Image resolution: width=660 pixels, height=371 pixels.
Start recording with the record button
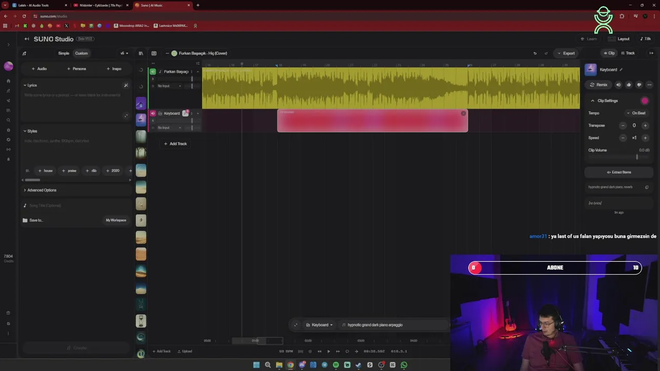click(x=310, y=351)
